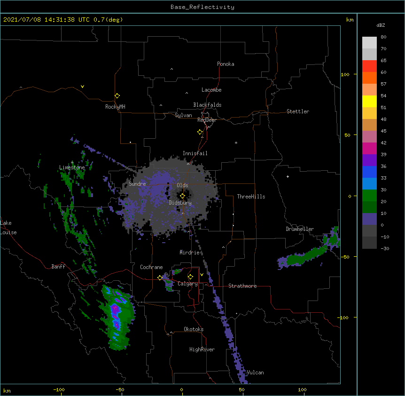405x396 pixels.
Task: Click the 30 dBZ green legend swatch
Action: 369,196
